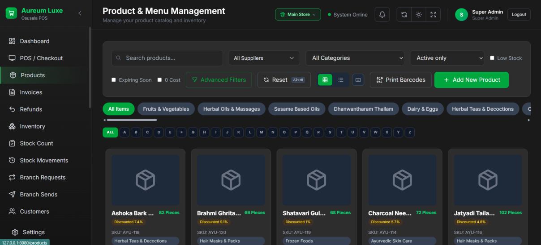The height and width of the screenshot is (245, 541).
Task: Click the Stock Movements history icon
Action: [x=12, y=160]
